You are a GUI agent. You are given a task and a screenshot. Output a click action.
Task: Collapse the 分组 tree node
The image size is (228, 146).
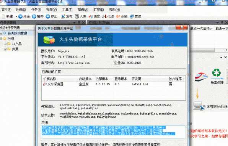pyautogui.click(x=1, y=39)
